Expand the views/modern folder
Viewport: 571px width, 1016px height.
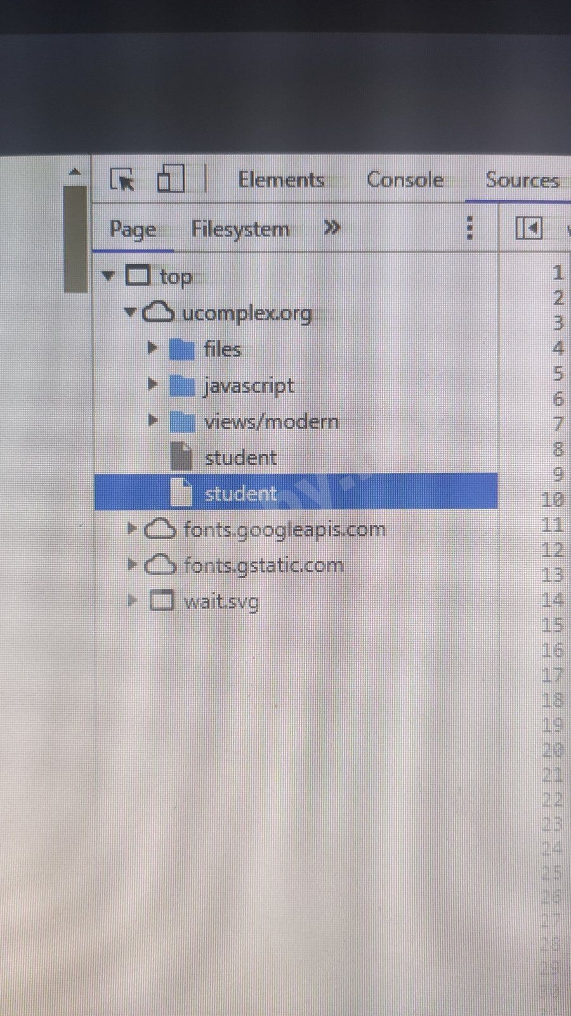coord(152,420)
